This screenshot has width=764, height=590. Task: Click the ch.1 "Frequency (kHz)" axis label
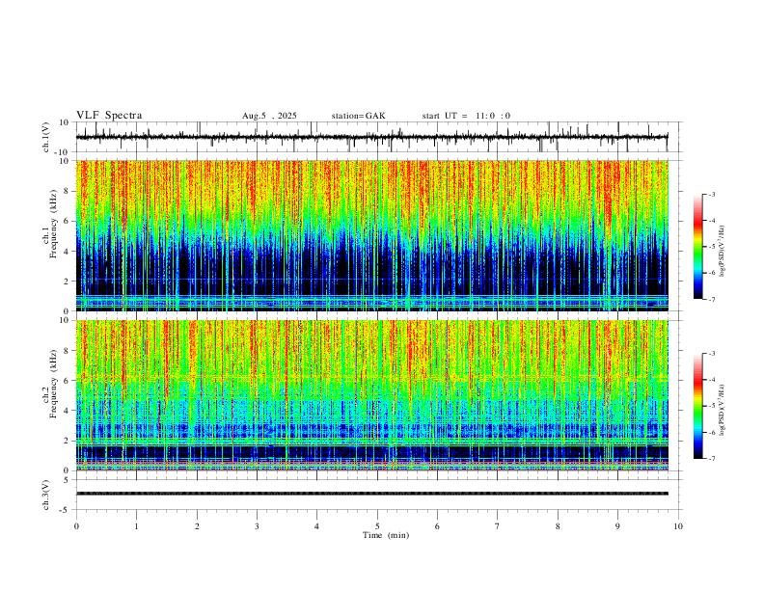click(53, 225)
